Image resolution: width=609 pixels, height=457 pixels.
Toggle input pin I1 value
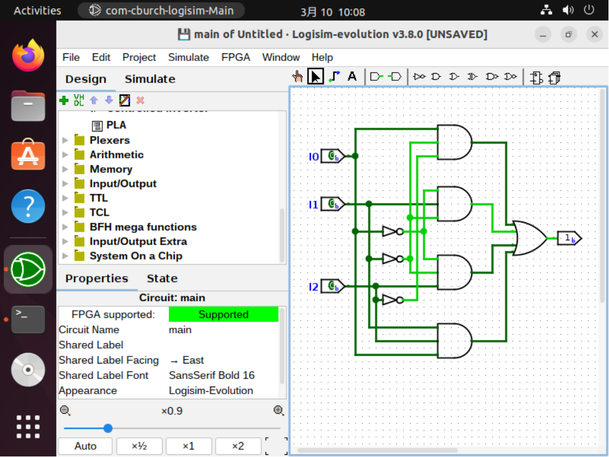pos(332,204)
